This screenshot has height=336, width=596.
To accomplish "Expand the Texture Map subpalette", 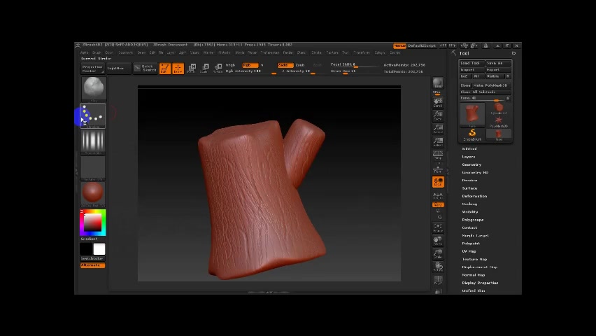I will 474,259.
